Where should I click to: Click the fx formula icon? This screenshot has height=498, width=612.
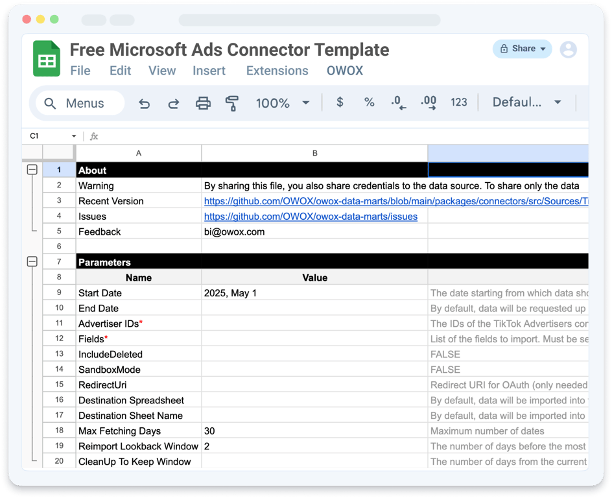click(94, 136)
